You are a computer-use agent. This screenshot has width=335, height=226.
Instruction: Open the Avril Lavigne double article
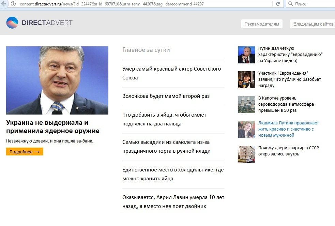[x=173, y=201]
